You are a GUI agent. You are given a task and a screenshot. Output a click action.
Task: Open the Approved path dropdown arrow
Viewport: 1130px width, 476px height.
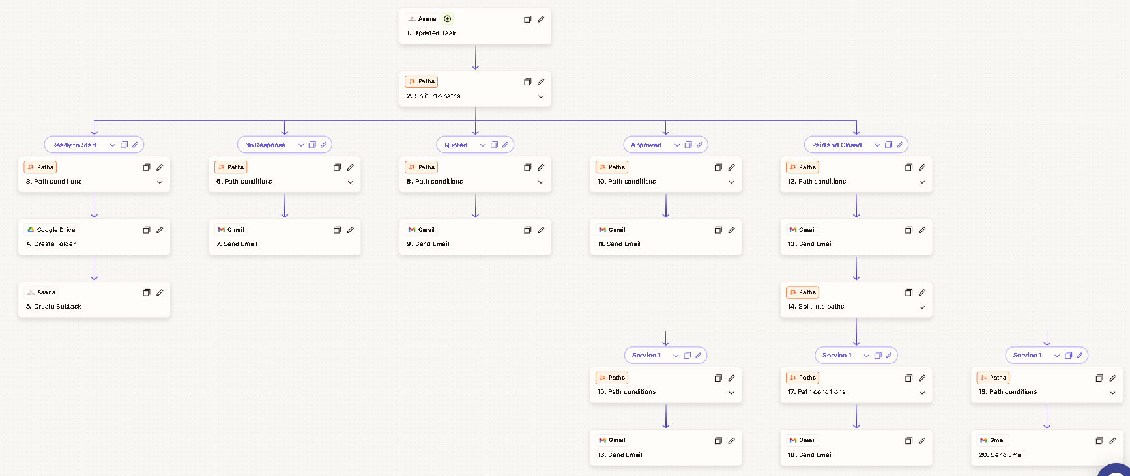click(676, 145)
